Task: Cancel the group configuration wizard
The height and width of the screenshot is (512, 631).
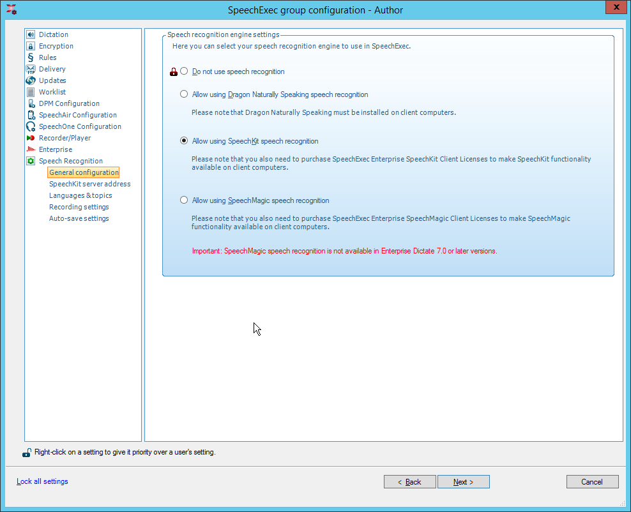Action: [593, 482]
